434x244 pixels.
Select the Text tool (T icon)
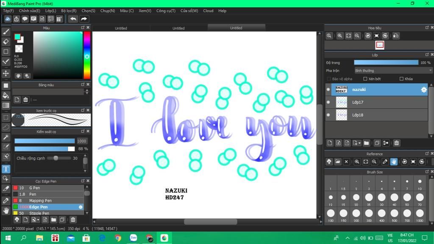coord(6,169)
